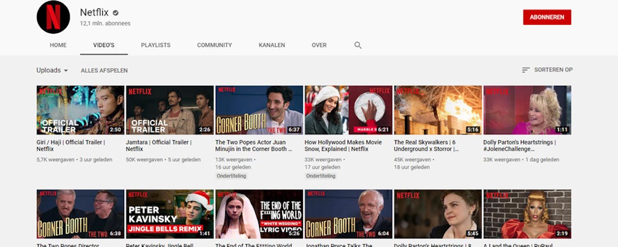Click the title The Two Popes Actor Juan Minujín
The image size is (618, 247).
[x=254, y=146]
